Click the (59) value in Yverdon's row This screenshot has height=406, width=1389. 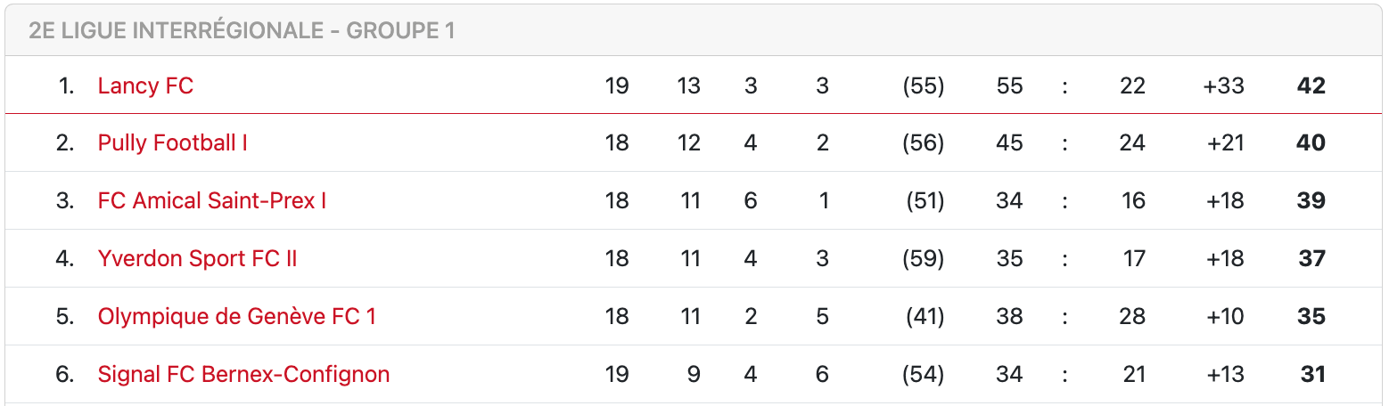[923, 259]
